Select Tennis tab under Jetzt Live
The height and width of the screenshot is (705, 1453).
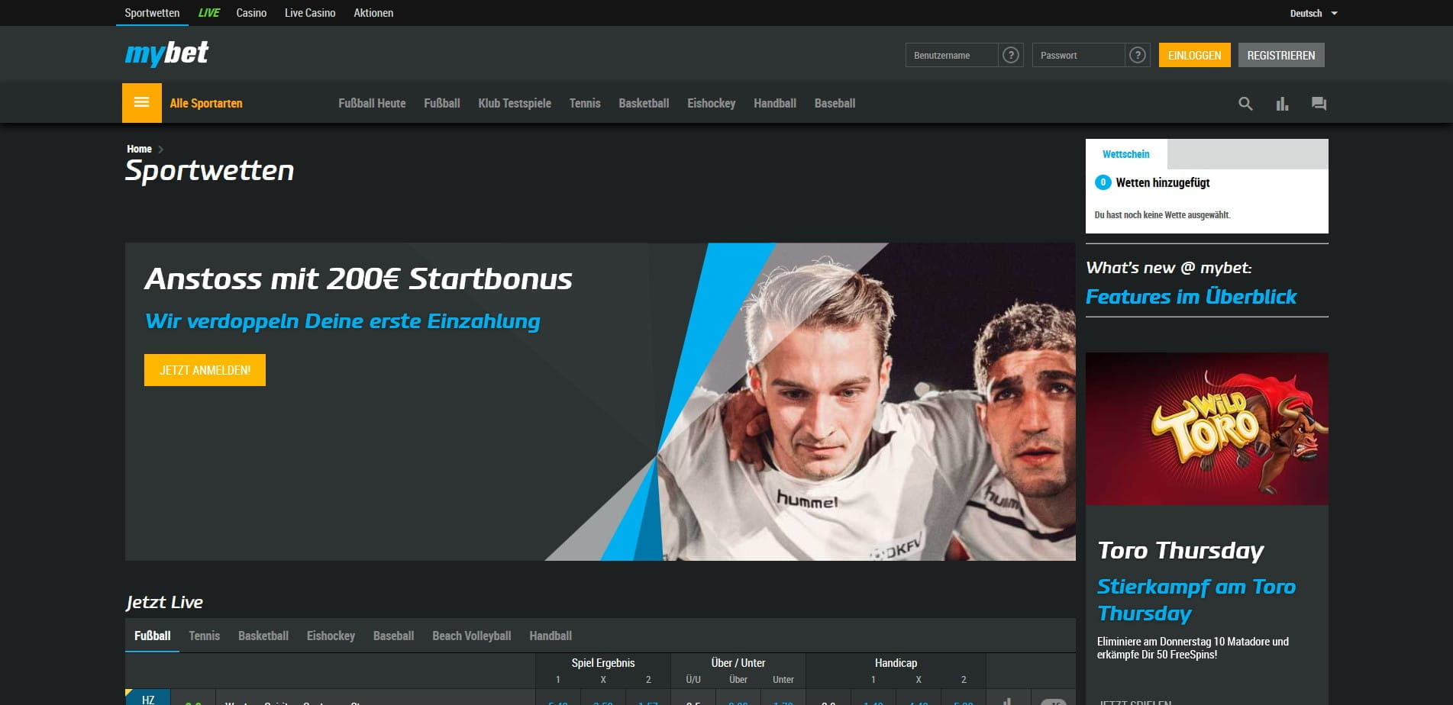tap(204, 636)
